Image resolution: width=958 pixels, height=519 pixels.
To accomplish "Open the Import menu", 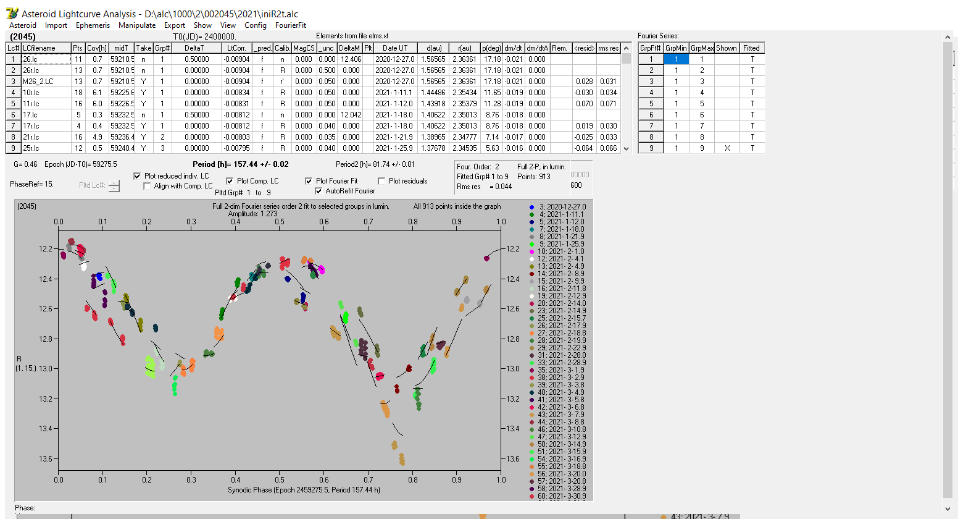I will (56, 25).
